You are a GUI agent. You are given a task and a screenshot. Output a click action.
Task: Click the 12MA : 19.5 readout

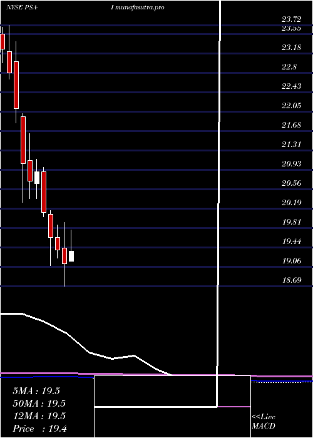pyautogui.click(x=39, y=416)
